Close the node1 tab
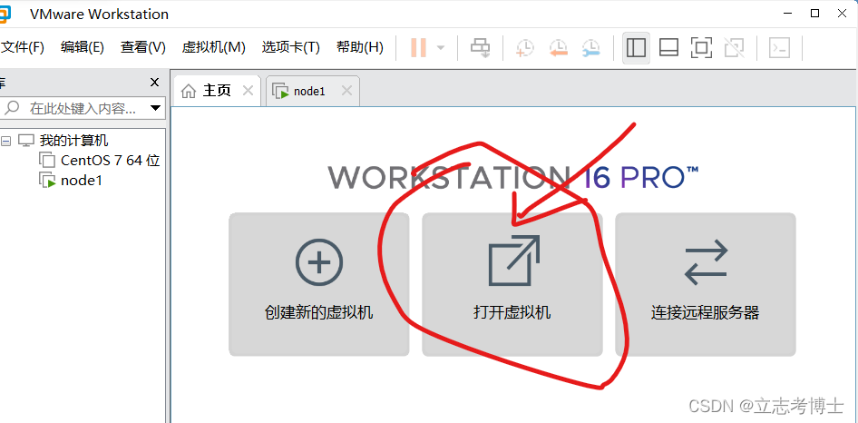This screenshot has width=858, height=423. point(346,91)
